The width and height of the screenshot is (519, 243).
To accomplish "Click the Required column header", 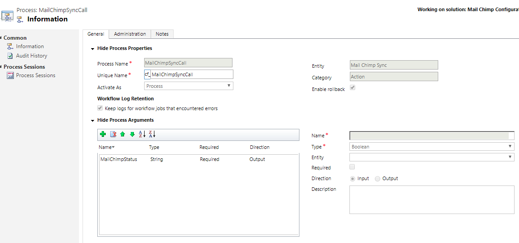I will [x=209, y=147].
